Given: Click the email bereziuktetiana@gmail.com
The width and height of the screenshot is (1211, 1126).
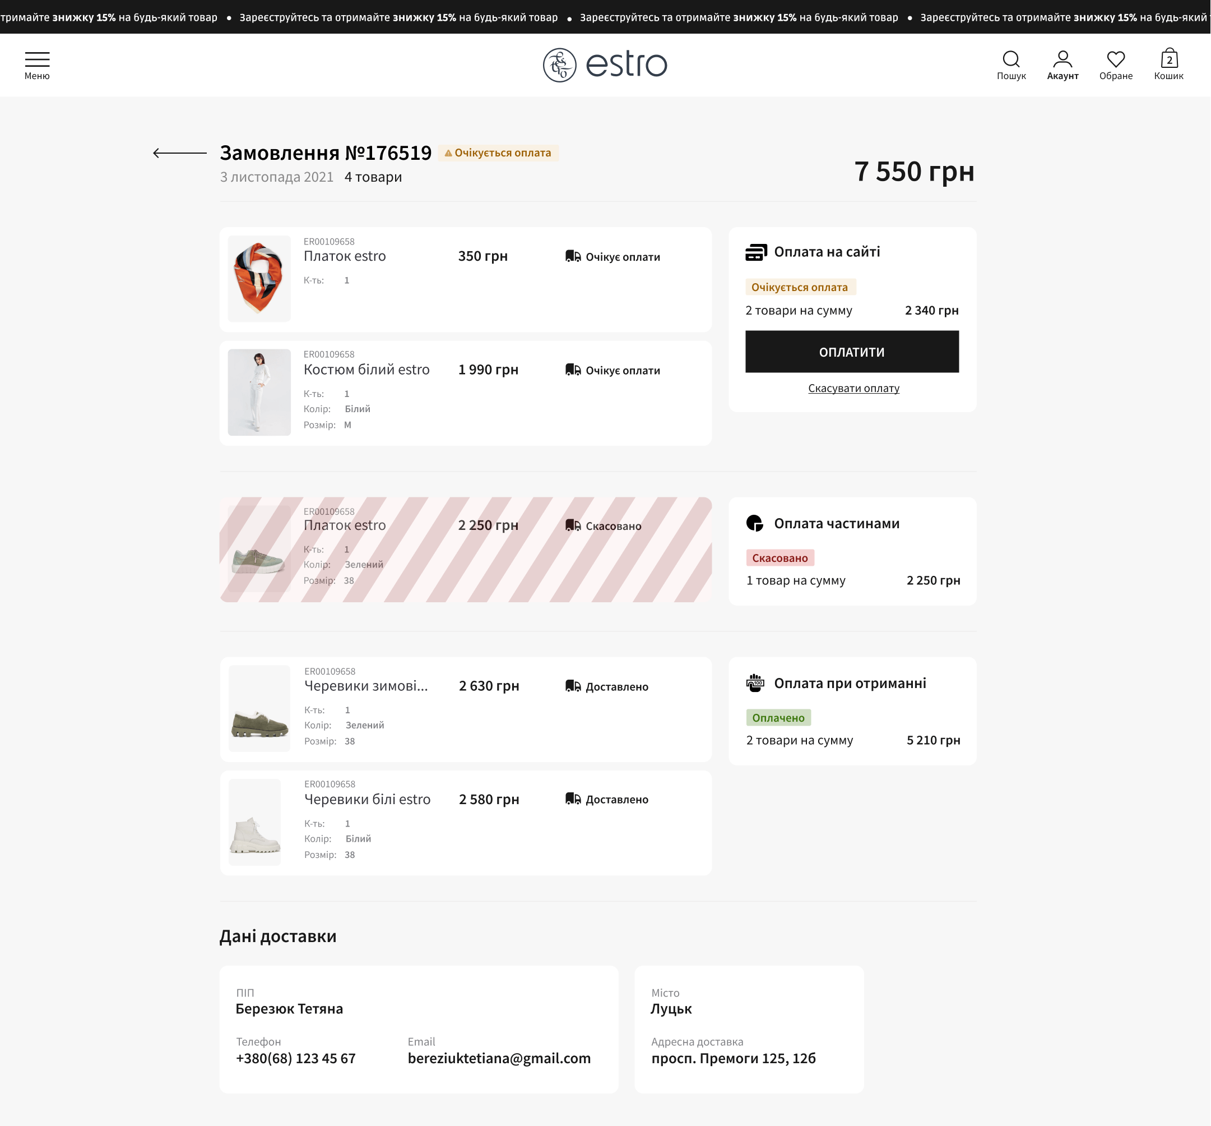Looking at the screenshot, I should click(x=499, y=1058).
